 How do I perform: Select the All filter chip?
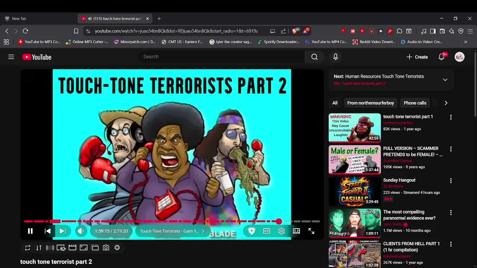pos(335,103)
